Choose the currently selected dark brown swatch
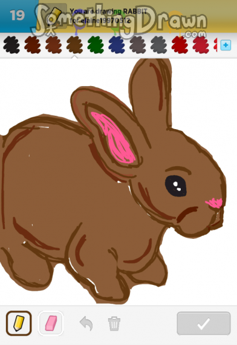Screen dimensions: 237x345 [x=74, y=45]
